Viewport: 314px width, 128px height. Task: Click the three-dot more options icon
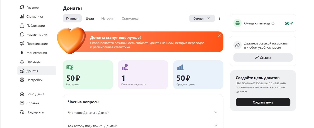click(x=219, y=18)
